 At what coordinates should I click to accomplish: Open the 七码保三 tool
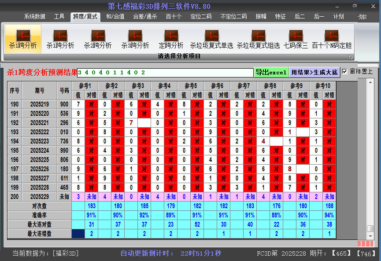pos(296,38)
